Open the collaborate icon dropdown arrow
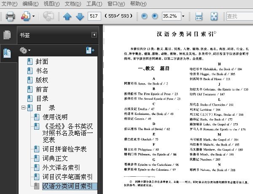253x194 pixels. click(x=33, y=16)
